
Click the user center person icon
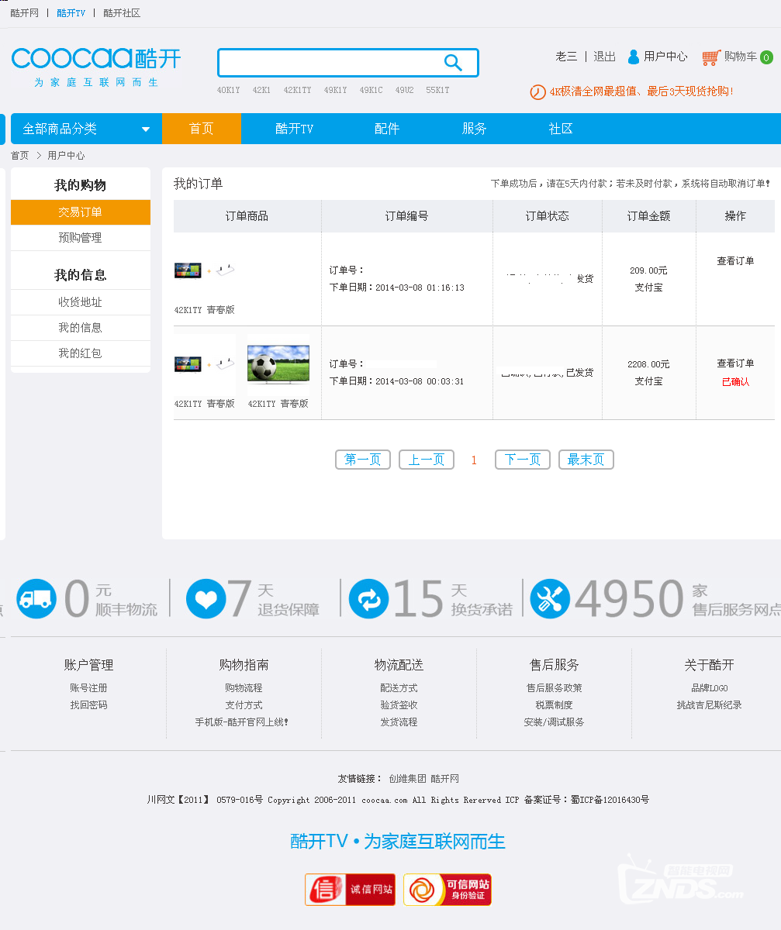tap(634, 57)
